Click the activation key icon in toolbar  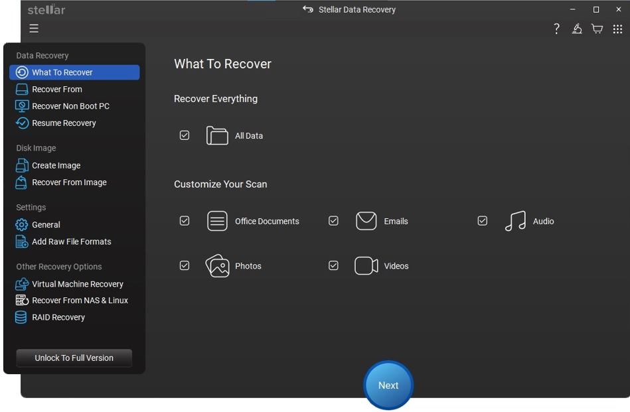[x=577, y=29]
